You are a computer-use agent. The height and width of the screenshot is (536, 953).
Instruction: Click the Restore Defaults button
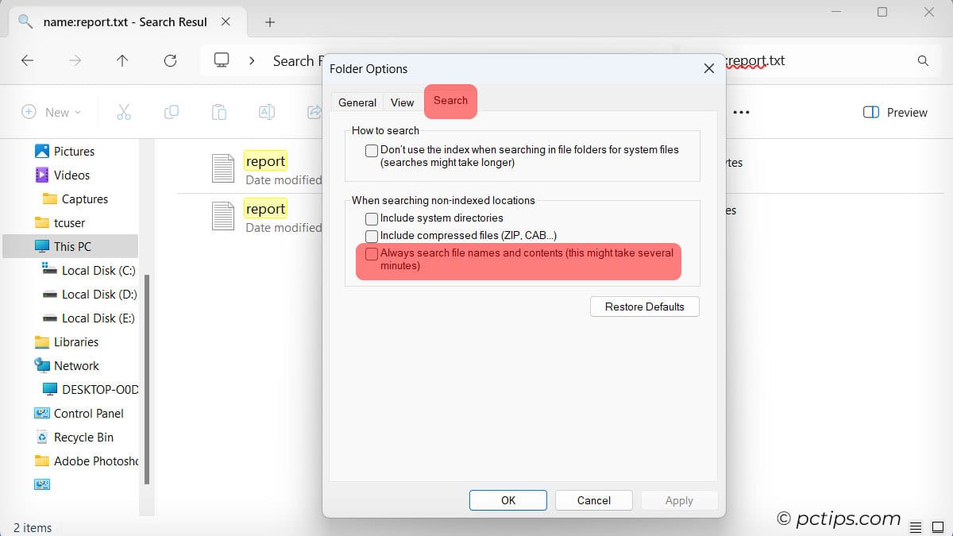pos(644,307)
